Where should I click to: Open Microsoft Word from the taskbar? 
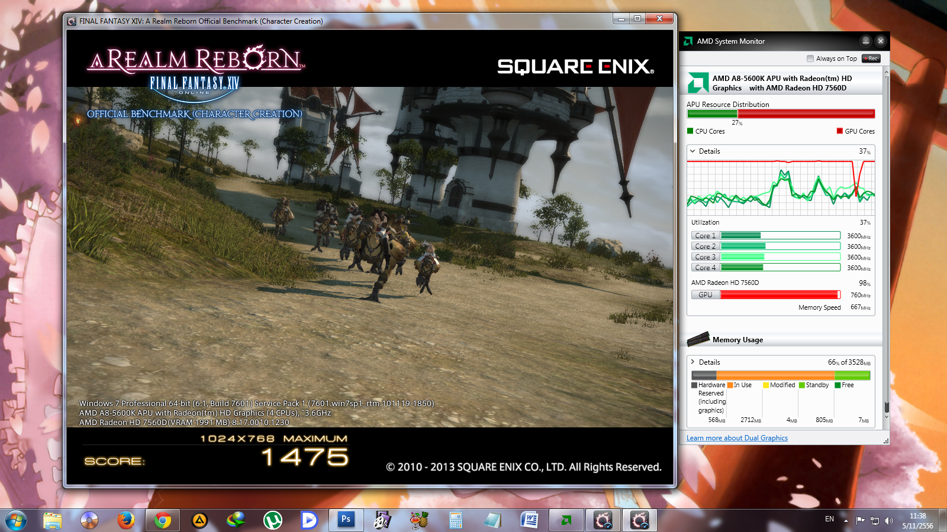click(x=530, y=520)
